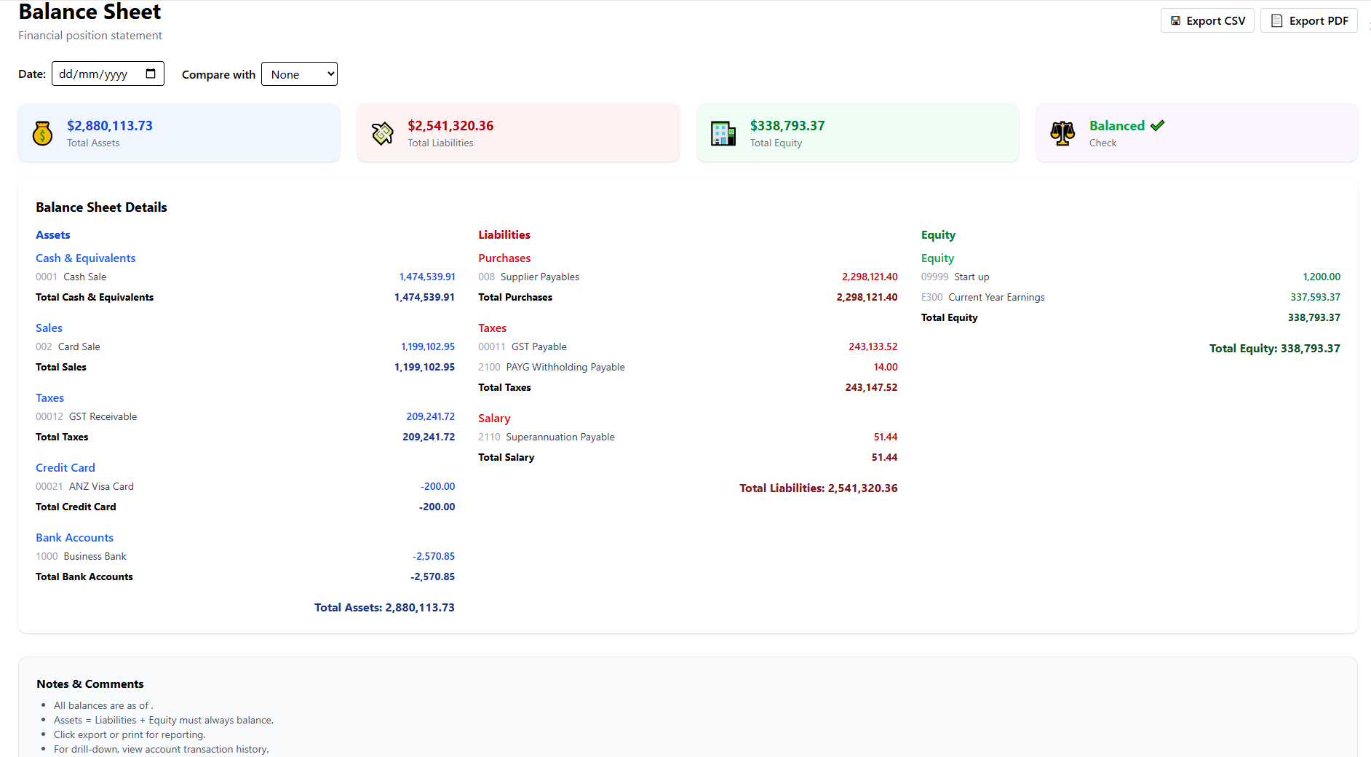
Task: Open the date picker calendar icon
Action: (151, 74)
